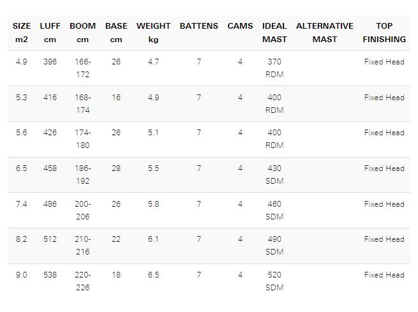Screen dimensions: 418x312
Task: Click Fixed Head in the 9.0 row
Action: pos(384,275)
